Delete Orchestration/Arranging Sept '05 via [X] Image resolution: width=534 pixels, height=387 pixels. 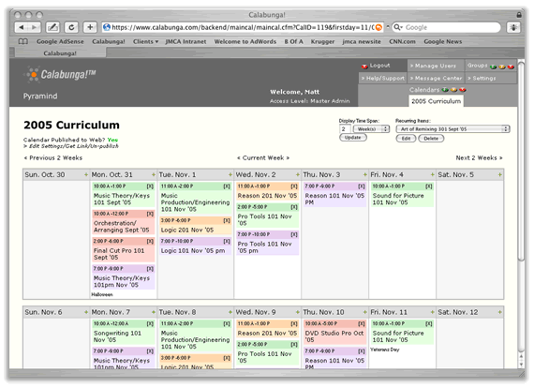coord(150,214)
